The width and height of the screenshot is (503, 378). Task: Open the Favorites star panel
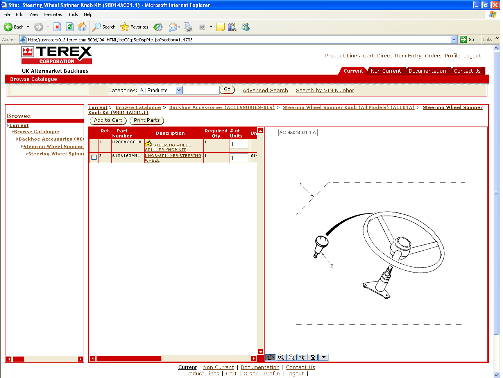(x=134, y=27)
